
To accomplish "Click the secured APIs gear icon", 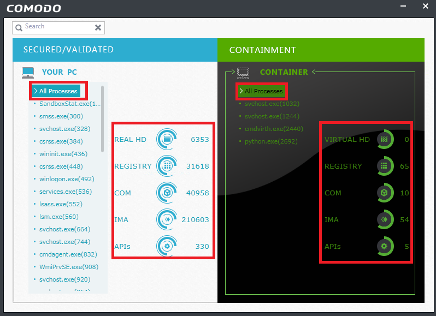I will 167,246.
